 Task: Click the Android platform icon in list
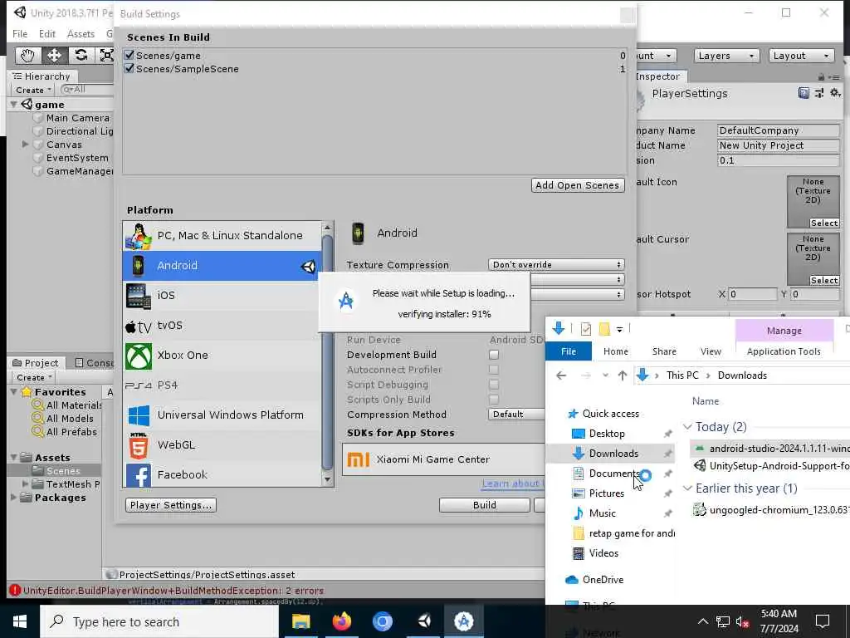(x=139, y=266)
